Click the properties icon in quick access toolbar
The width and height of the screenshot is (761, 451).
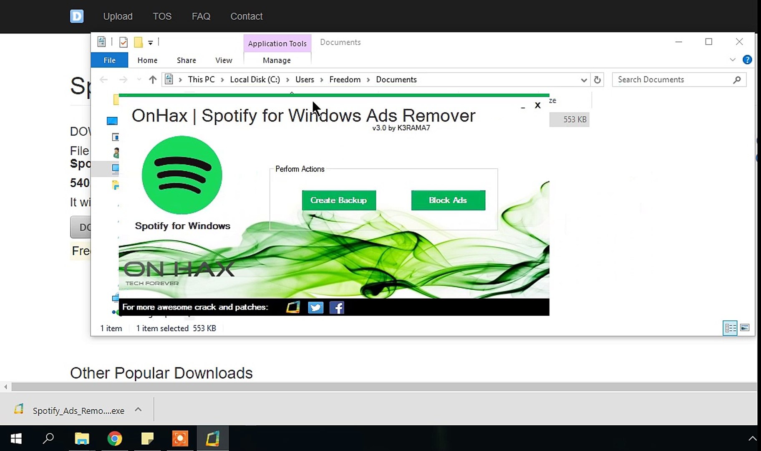[123, 42]
